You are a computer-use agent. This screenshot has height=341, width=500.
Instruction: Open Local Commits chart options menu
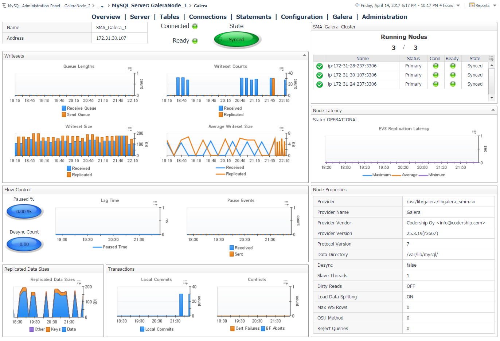pyautogui.click(x=185, y=282)
